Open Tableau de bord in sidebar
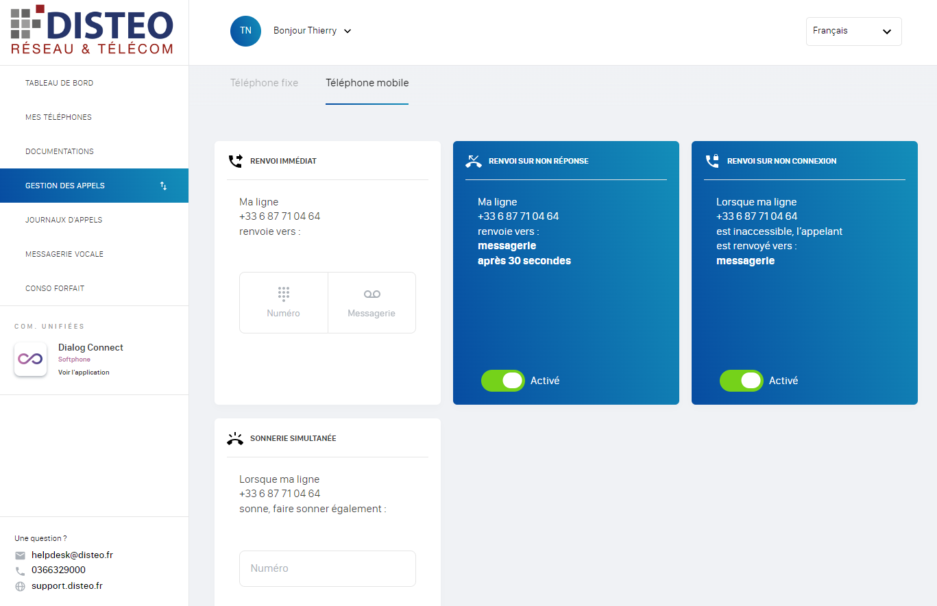937x606 pixels. [94, 83]
